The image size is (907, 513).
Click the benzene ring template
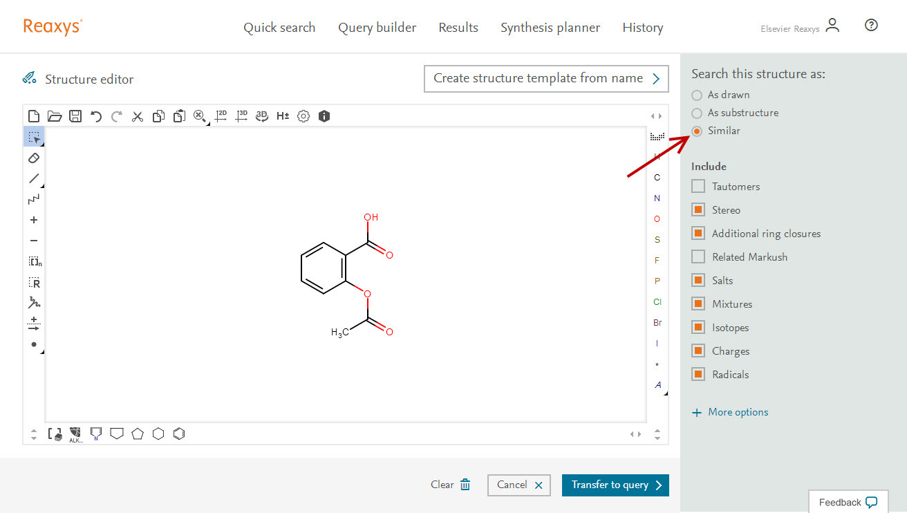[179, 434]
